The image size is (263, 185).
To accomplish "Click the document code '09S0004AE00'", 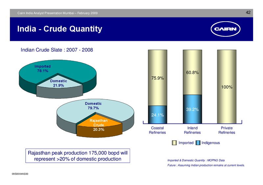I will (20, 174).
